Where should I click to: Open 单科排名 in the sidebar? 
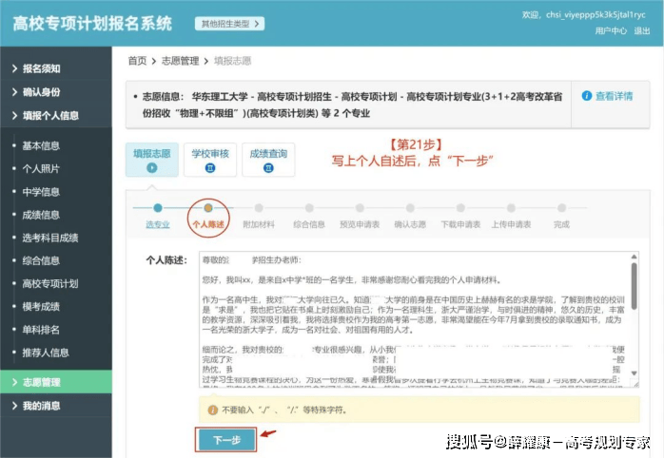click(41, 330)
